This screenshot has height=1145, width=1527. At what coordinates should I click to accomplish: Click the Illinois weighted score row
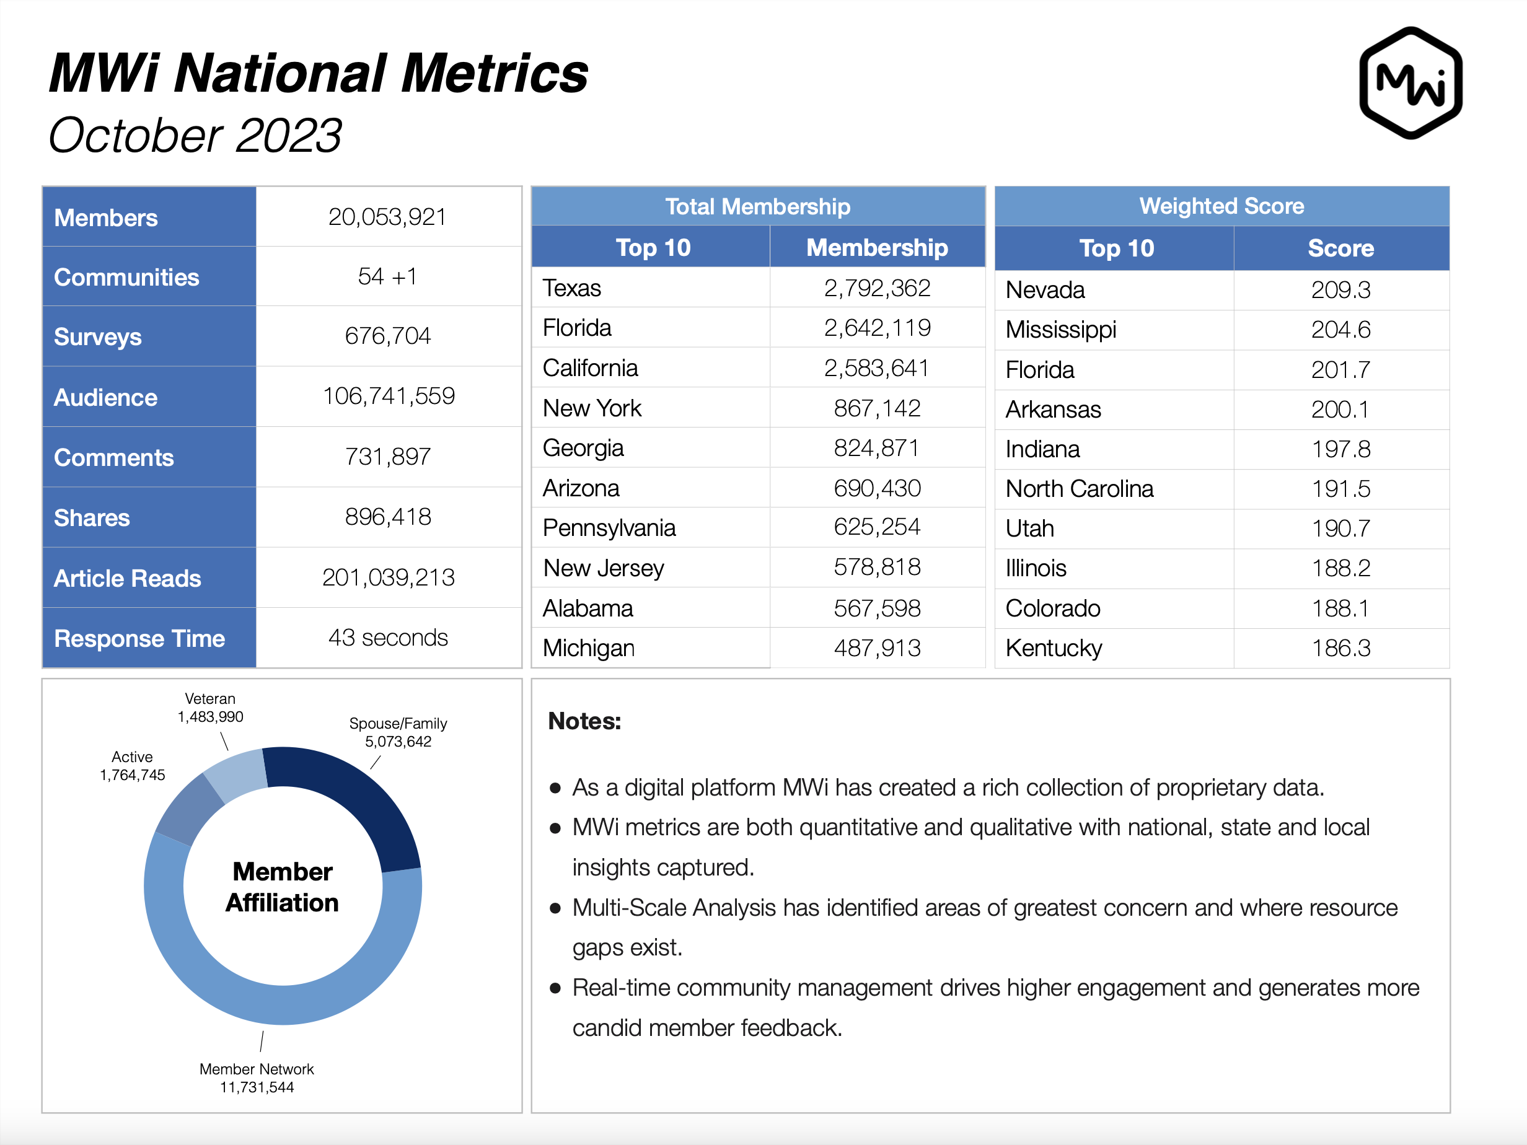[1222, 568]
